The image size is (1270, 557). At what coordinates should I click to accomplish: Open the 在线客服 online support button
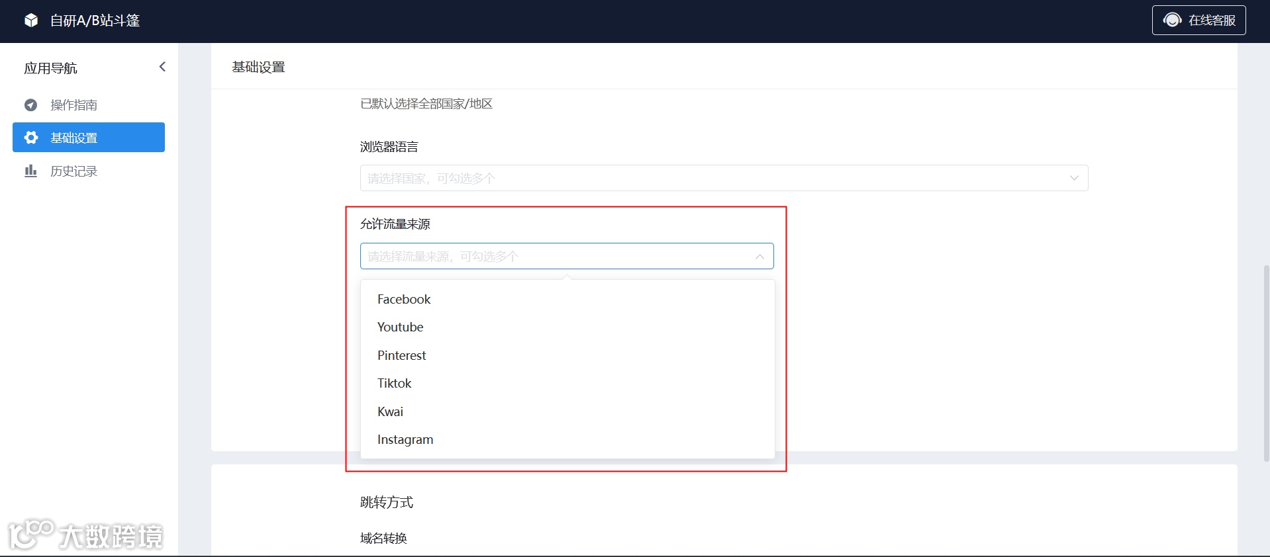pyautogui.click(x=1198, y=20)
